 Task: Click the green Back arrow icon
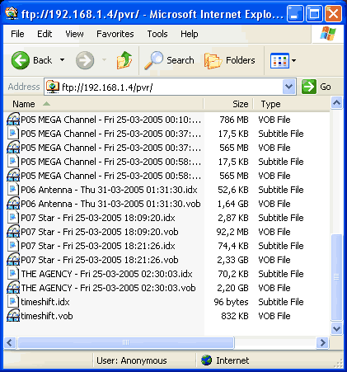coord(21,60)
